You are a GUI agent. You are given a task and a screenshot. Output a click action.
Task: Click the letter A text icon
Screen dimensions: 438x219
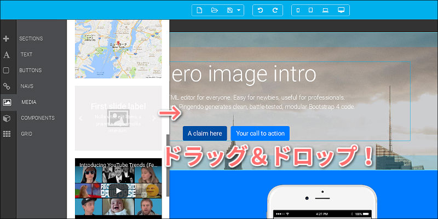(x=6, y=55)
